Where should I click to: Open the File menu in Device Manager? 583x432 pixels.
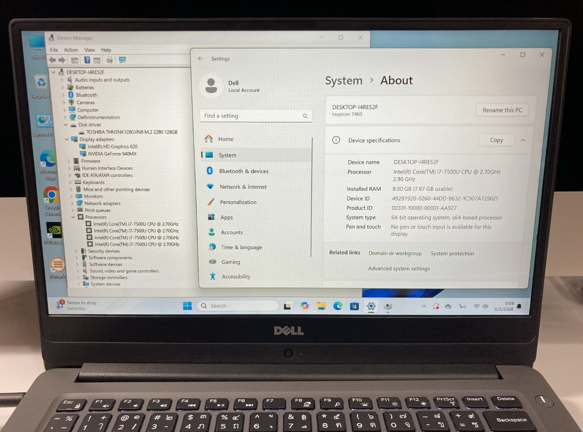[x=54, y=50]
